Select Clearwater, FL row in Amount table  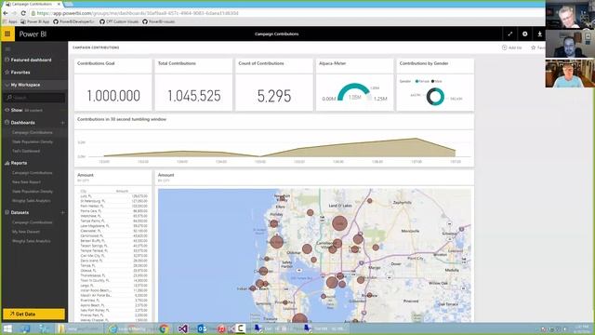click(x=113, y=231)
